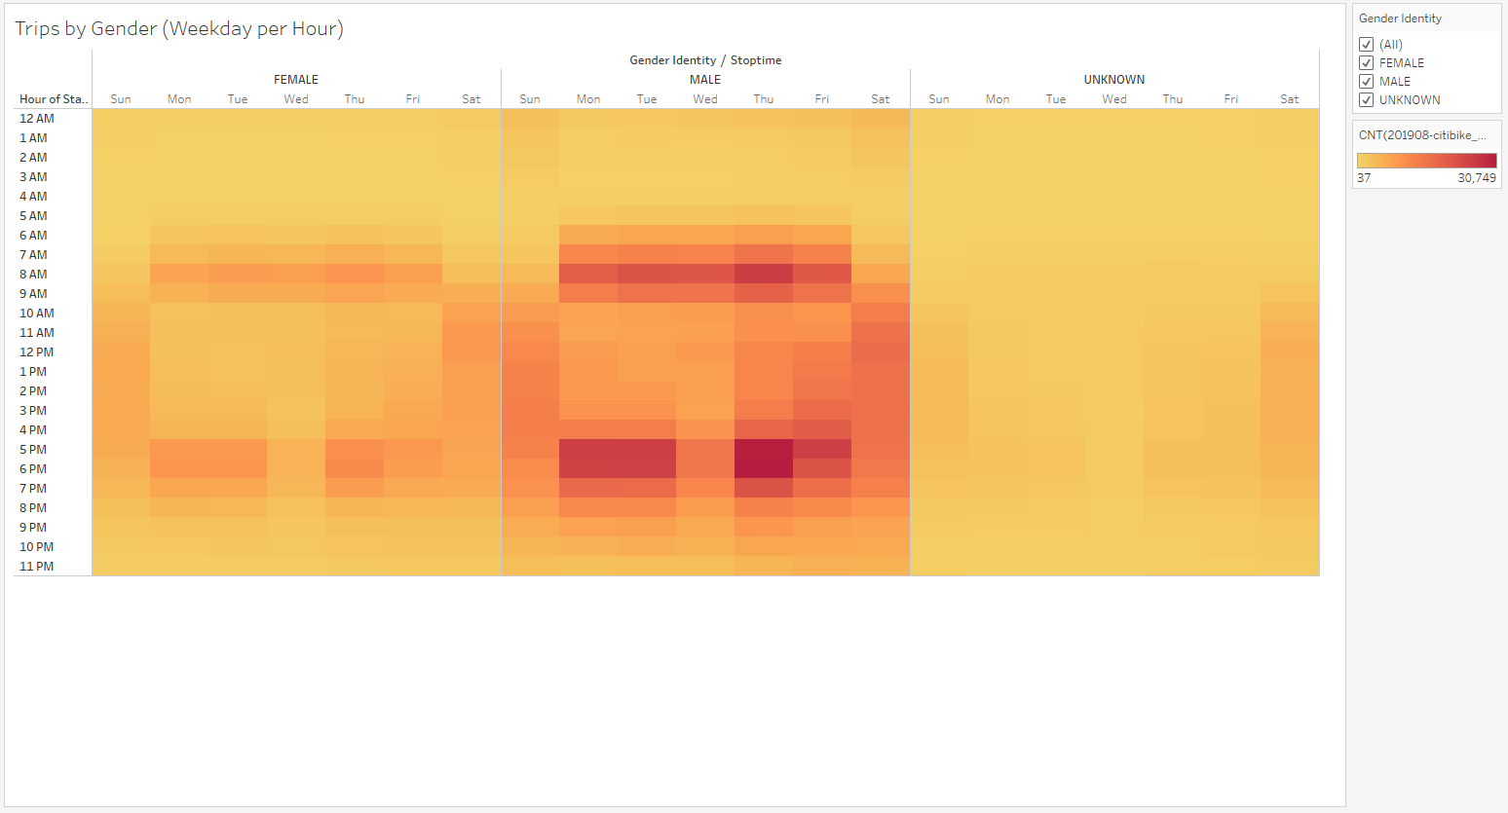
Task: Click the UNKNOWN Sunday 2 PM heatmap cell
Action: 939,390
